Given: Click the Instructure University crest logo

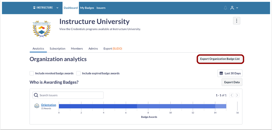Looking at the screenshot, I should pos(42,29).
